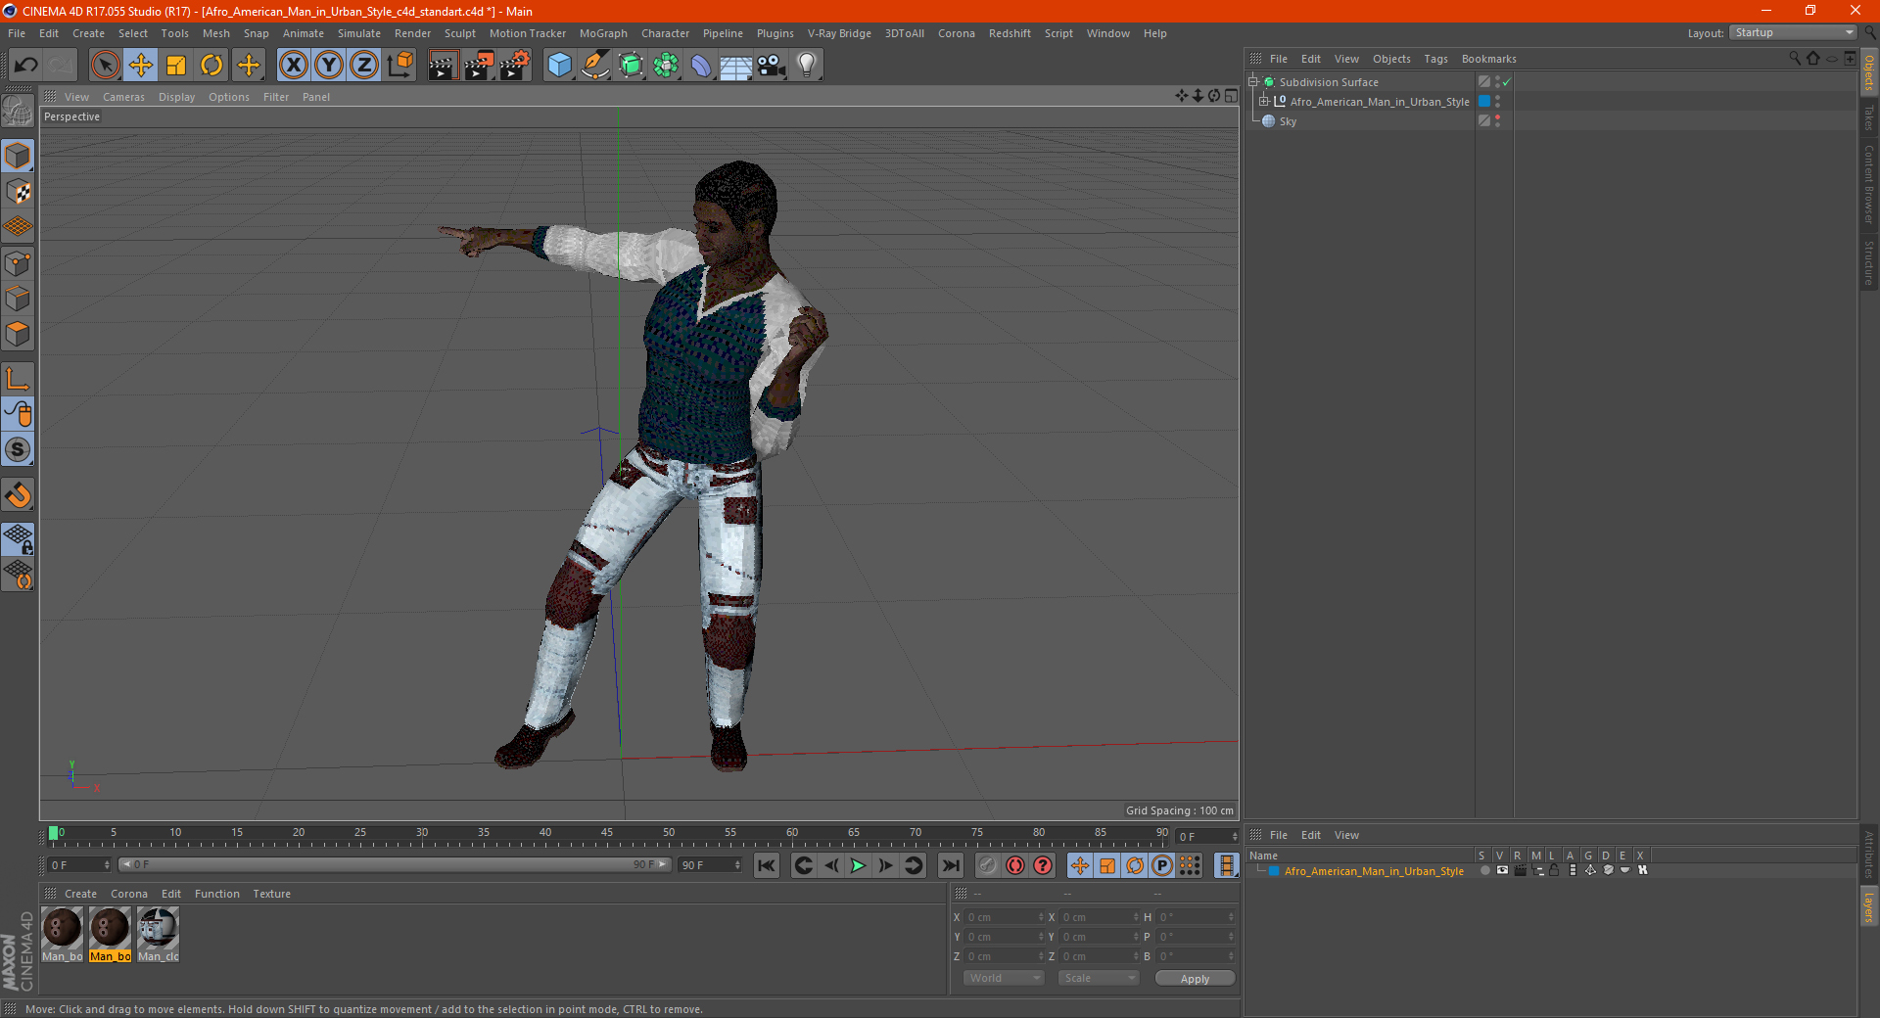Open the Deformer objects icon
This screenshot has width=1880, height=1018.
(x=701, y=66)
